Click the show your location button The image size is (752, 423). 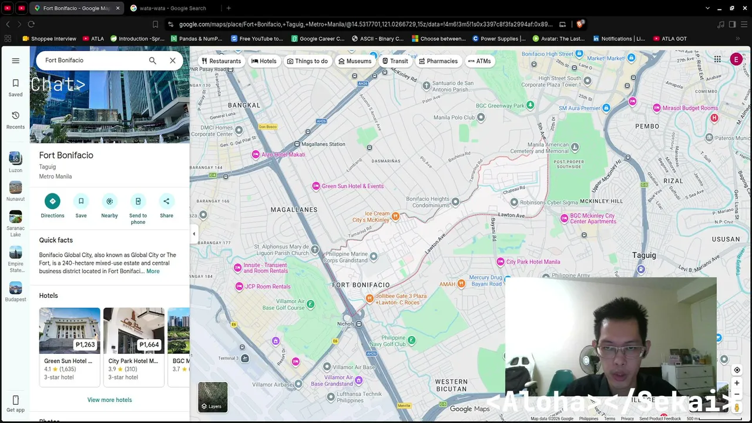[737, 370]
